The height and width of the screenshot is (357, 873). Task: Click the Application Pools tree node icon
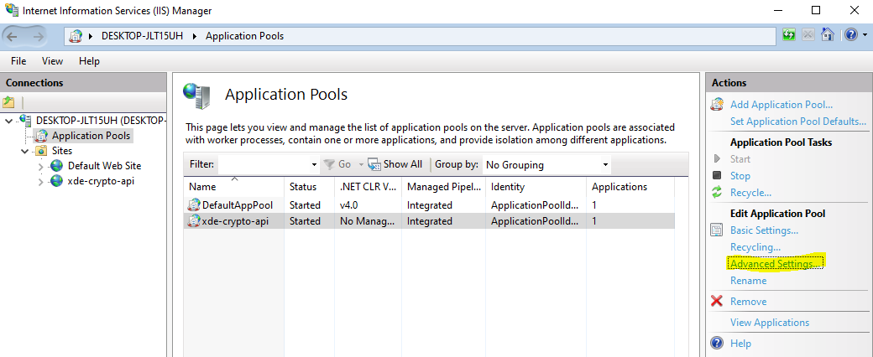pyautogui.click(x=40, y=136)
